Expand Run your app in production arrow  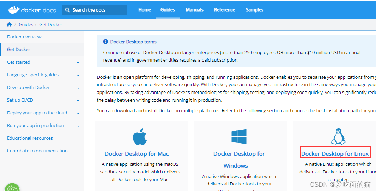[x=78, y=126]
